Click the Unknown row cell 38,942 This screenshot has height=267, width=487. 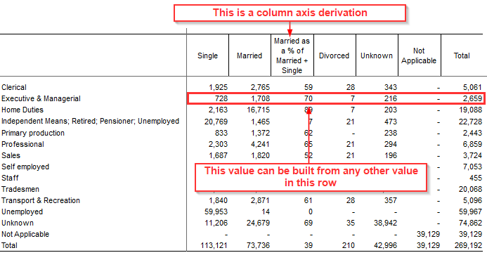click(x=385, y=223)
